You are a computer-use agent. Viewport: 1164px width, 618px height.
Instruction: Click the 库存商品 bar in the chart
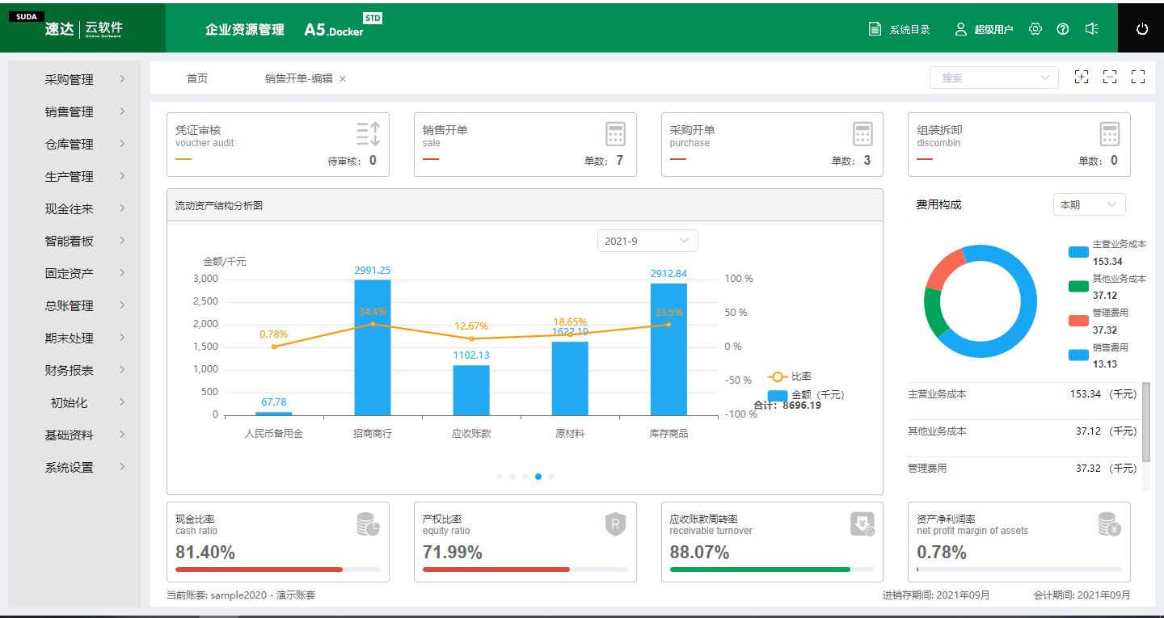(668, 349)
